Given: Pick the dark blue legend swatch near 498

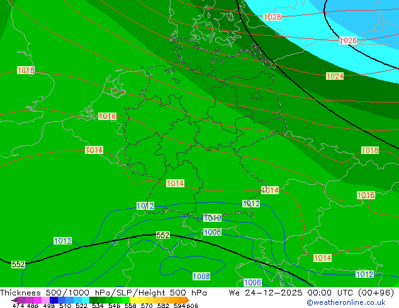Looking at the screenshot, I should [53, 300].
